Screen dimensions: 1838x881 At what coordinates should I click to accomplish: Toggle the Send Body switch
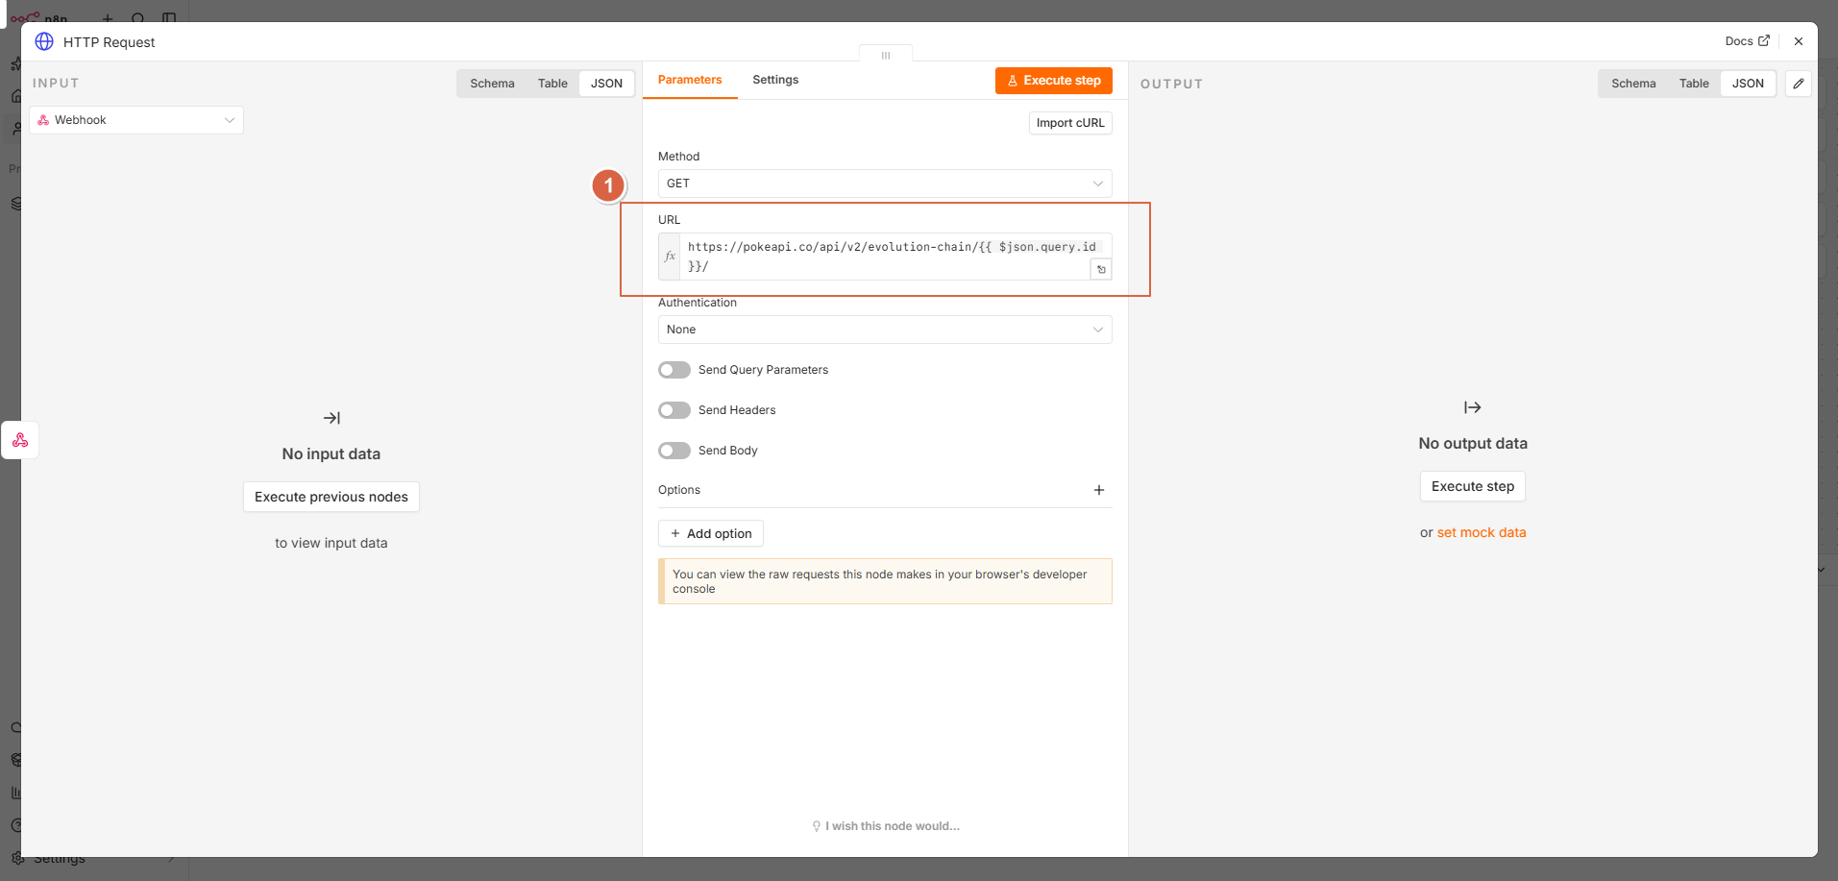(674, 451)
